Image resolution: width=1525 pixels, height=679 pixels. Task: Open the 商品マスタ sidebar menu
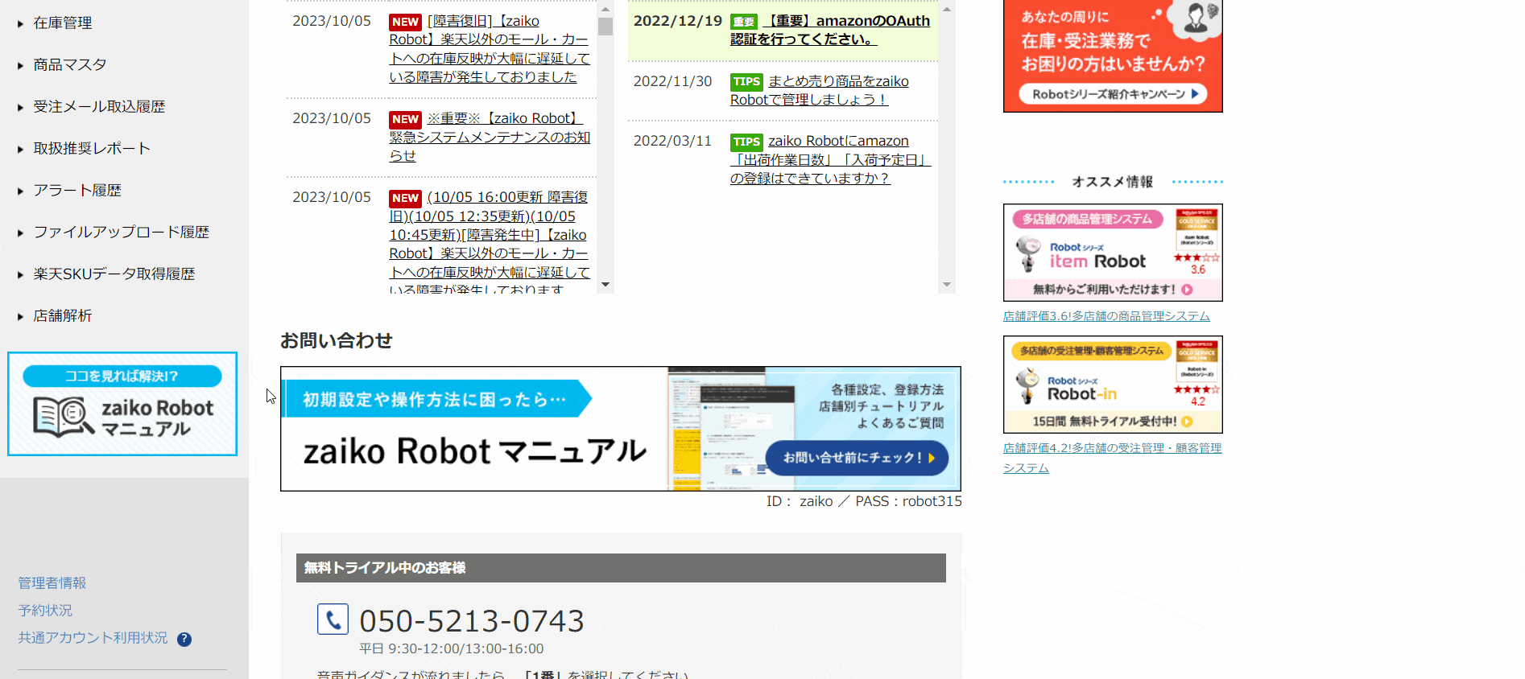click(70, 65)
